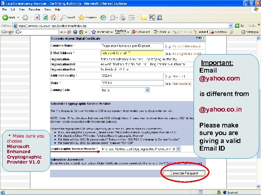Click Send to in the Google toolbar
The height and width of the screenshot is (195, 261).
218,32
